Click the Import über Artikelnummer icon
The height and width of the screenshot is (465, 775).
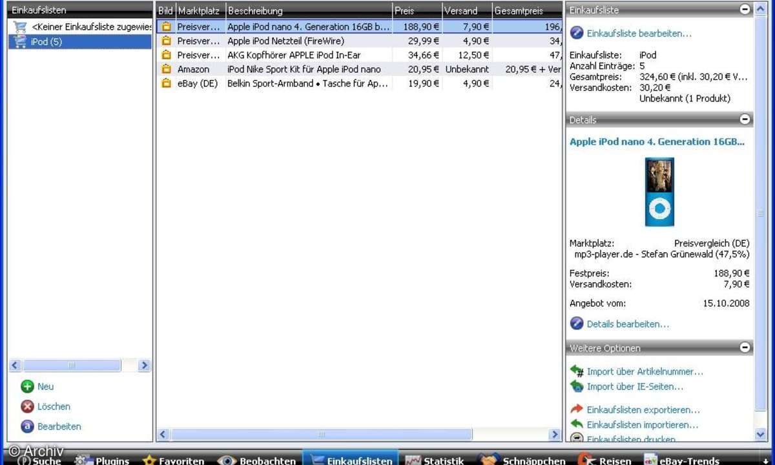click(577, 371)
